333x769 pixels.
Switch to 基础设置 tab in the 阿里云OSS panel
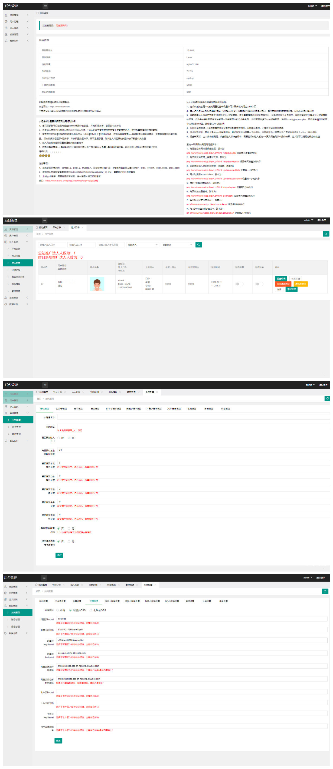(x=43, y=601)
